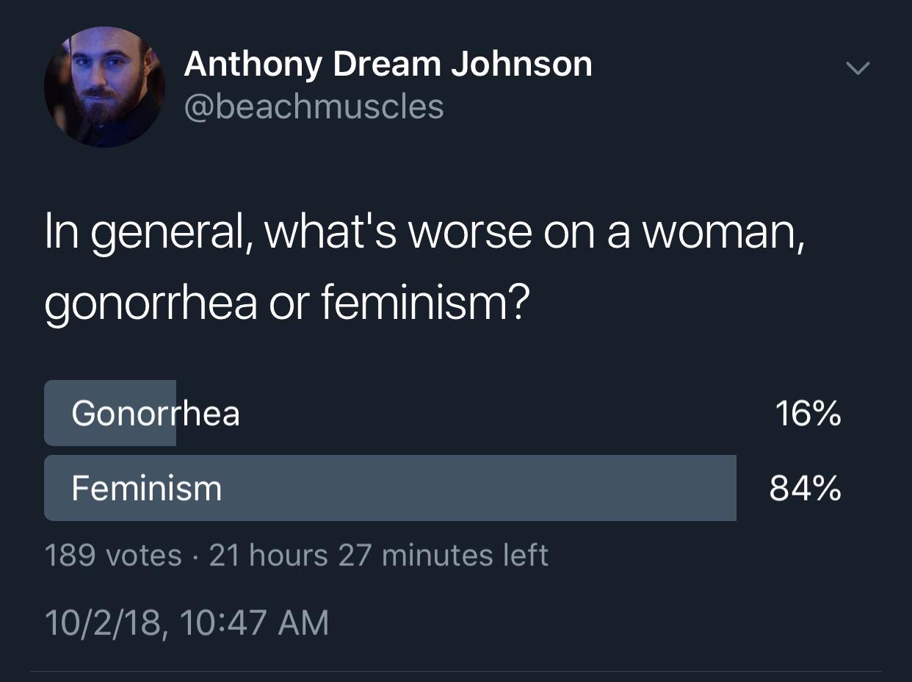This screenshot has height=682, width=912.
Task: Click the divider line below the timestamp
Action: pyautogui.click(x=456, y=670)
